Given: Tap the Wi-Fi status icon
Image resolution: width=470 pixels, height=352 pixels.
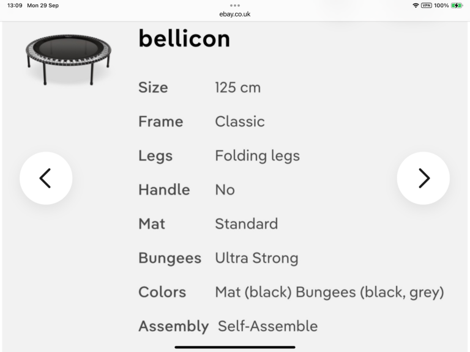Looking at the screenshot, I should [416, 5].
